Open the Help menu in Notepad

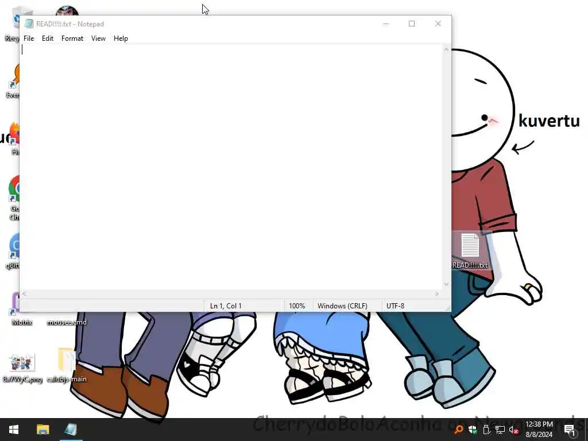coord(121,38)
